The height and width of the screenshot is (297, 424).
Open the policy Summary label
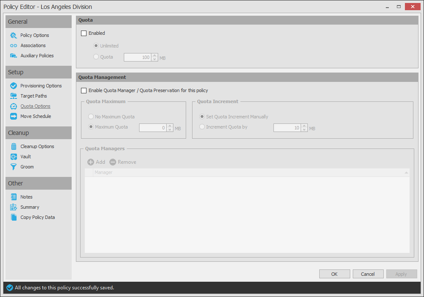(30, 207)
